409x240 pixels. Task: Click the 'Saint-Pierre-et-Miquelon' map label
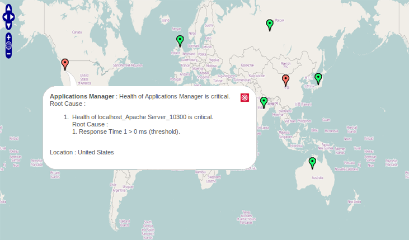tap(128, 65)
